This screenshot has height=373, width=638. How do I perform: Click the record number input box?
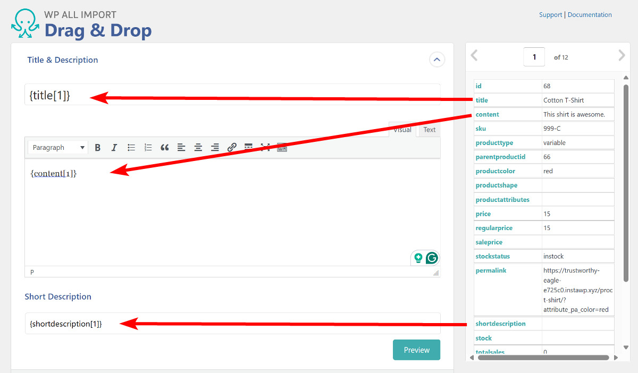click(534, 57)
